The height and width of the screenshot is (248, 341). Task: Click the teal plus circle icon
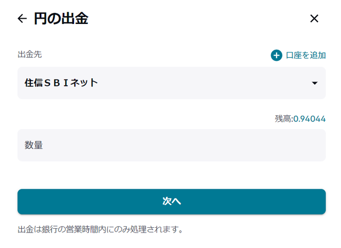click(276, 55)
